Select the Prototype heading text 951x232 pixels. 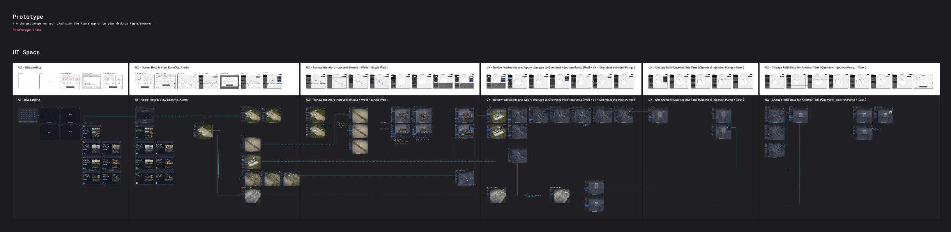(x=28, y=17)
